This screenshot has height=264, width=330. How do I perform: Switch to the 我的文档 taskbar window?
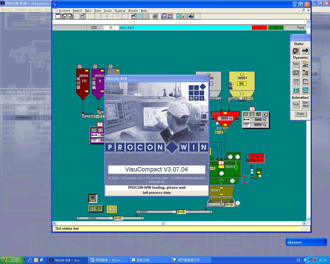point(150,260)
